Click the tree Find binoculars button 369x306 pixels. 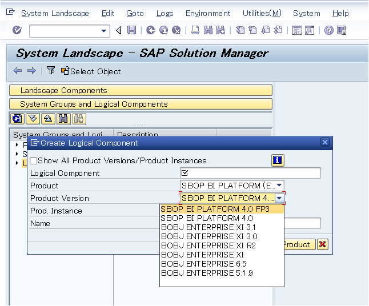point(63,119)
